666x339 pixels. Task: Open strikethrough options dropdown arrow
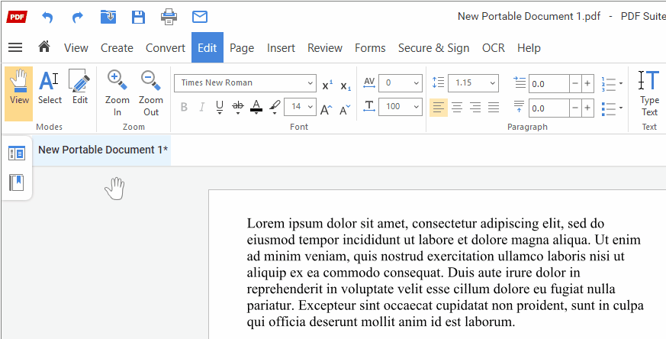click(x=238, y=113)
